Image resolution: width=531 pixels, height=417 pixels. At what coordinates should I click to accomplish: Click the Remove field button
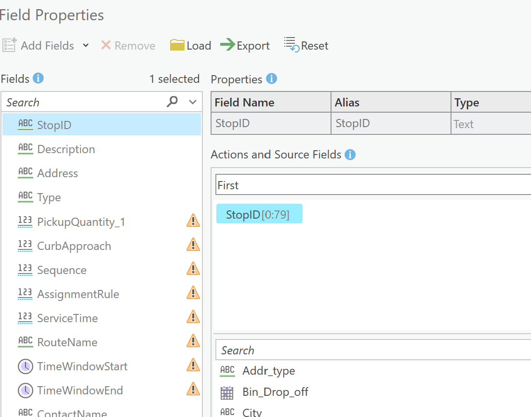pos(128,46)
